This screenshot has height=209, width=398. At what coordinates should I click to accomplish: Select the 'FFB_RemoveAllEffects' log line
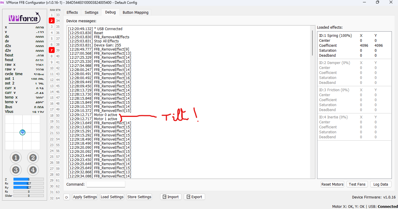click(98, 37)
